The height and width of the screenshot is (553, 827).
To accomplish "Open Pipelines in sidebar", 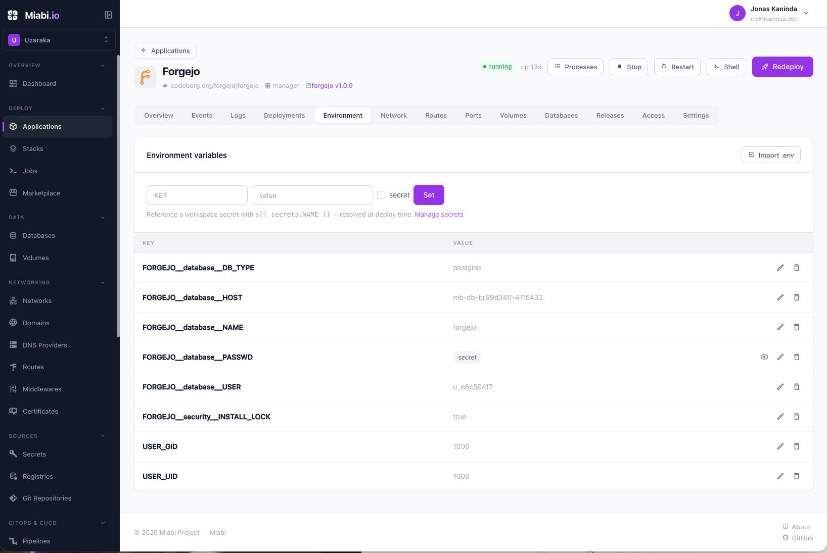I will pos(58,541).
